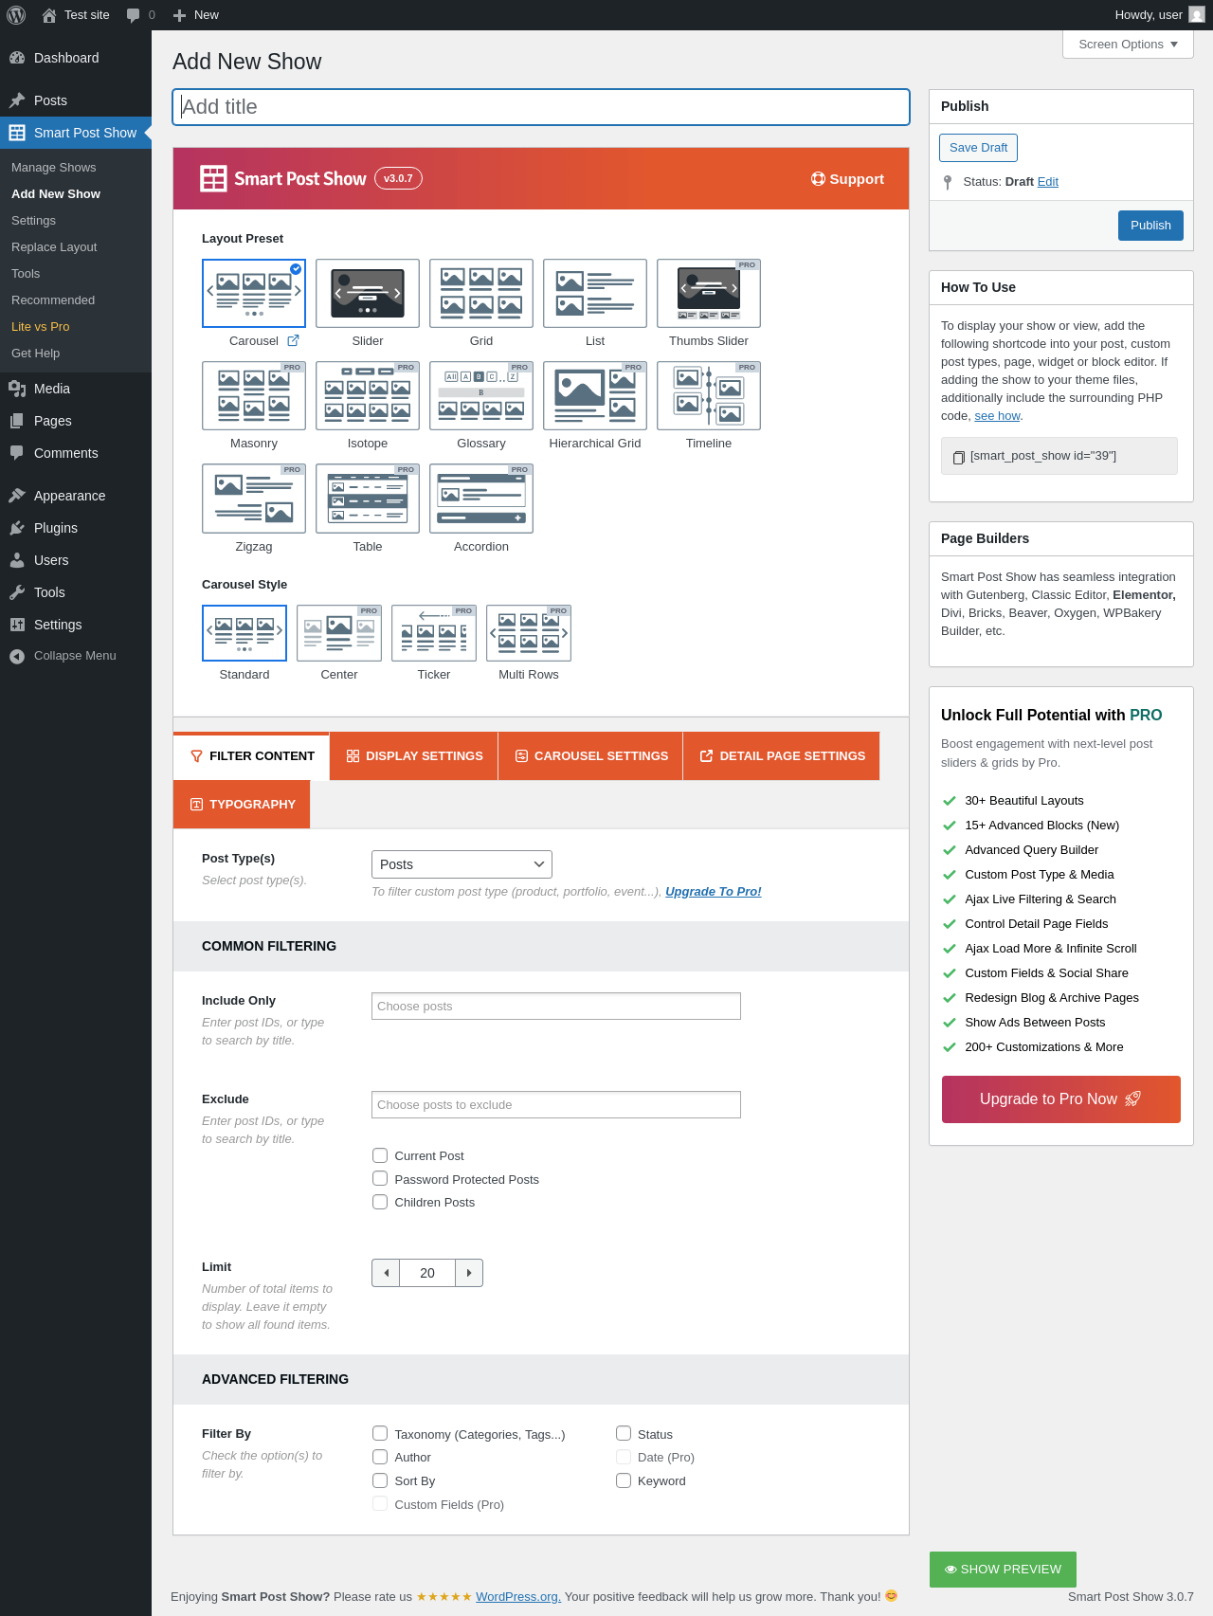Screen dimensions: 1213x1616
Task: Copy the smart_post_show shortcode icon
Action: pos(958,457)
